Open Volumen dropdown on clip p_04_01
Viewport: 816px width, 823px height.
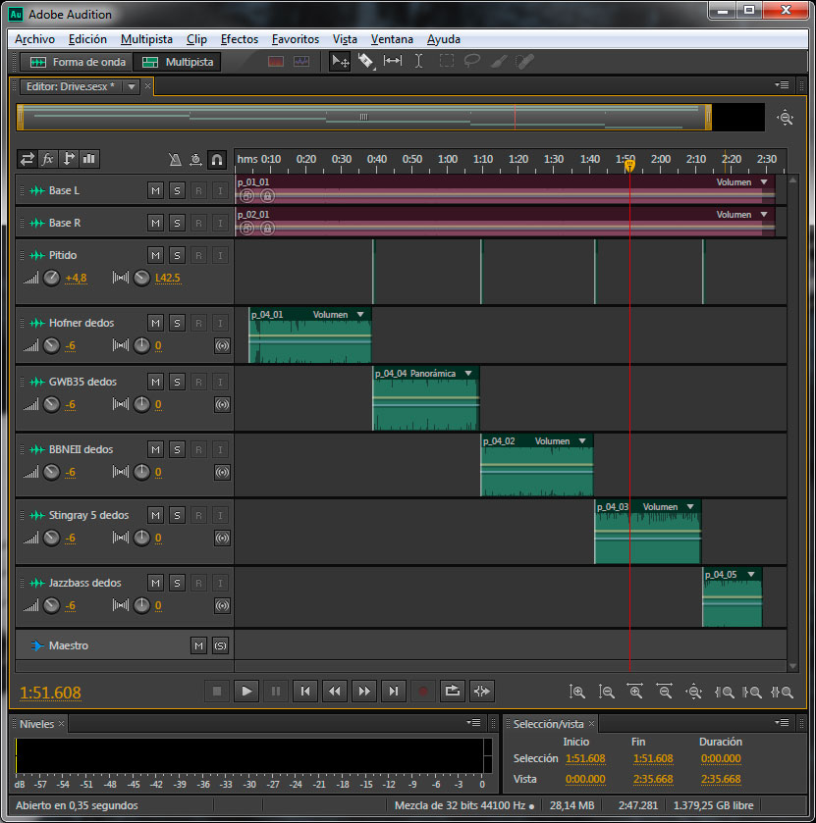coord(360,315)
